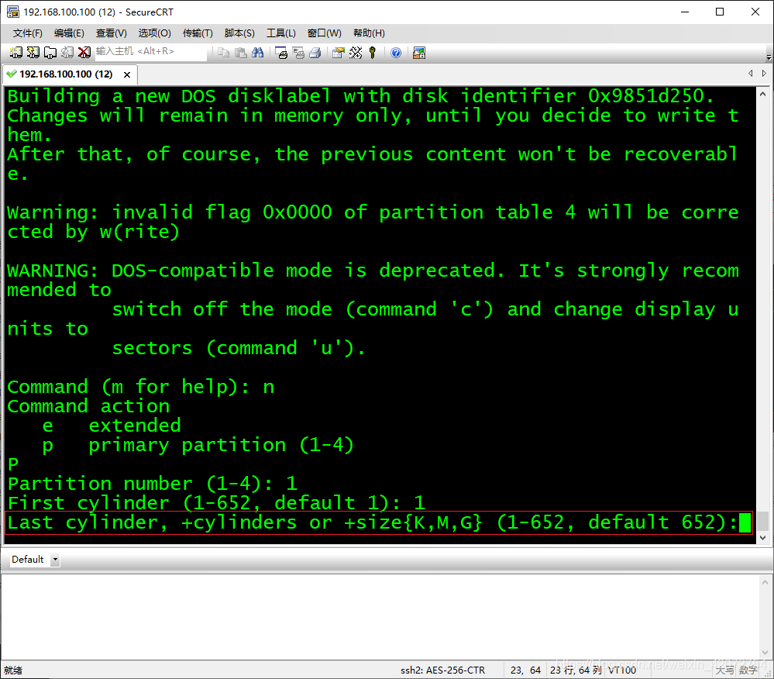The width and height of the screenshot is (774, 679).
Task: Open Find with binoculars icon
Action: (258, 53)
